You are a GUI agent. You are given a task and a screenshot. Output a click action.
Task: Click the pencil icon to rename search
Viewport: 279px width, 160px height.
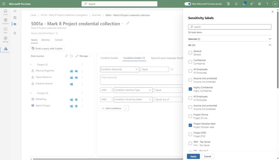(x=128, y=23)
